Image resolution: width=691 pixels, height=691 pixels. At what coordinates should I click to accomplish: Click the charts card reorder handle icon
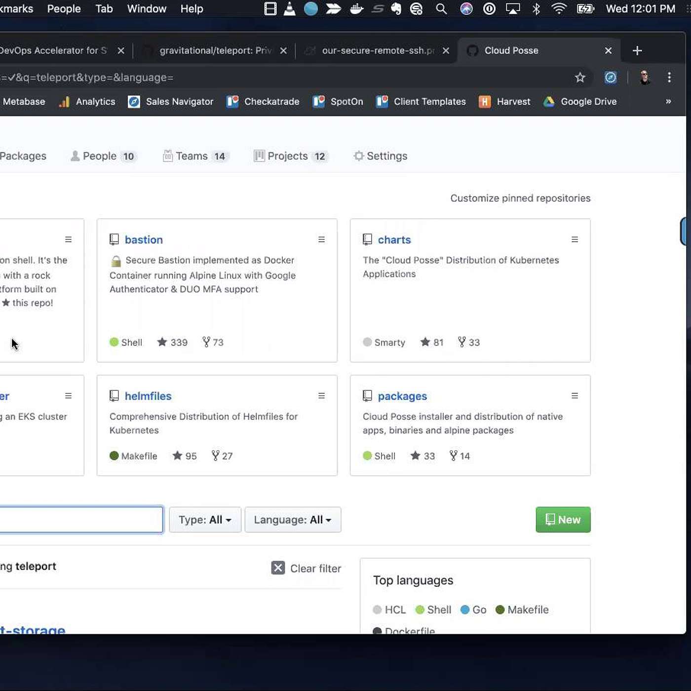575,239
